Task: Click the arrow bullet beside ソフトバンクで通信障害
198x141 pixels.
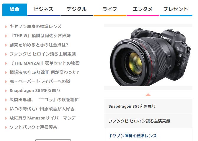Action: coord(6,127)
